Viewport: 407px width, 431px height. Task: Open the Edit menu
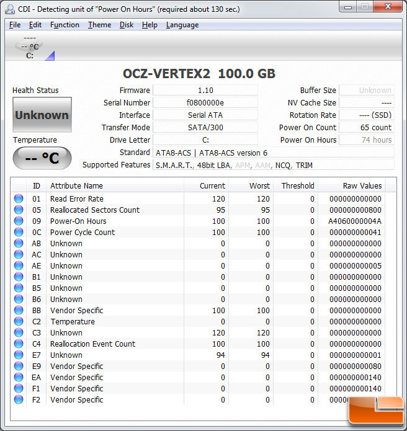pos(35,25)
